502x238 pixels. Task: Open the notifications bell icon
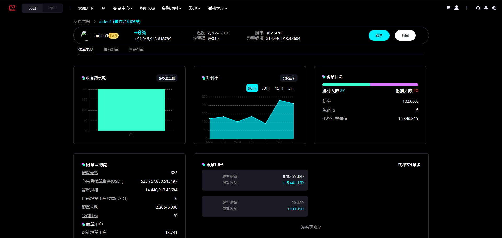[x=486, y=8]
